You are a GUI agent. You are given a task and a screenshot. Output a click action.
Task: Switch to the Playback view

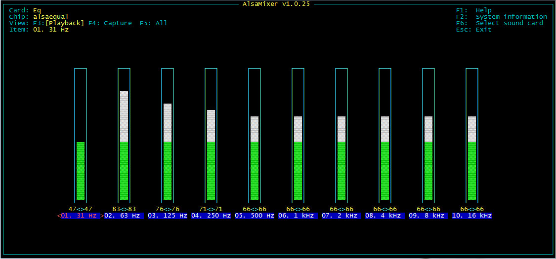tap(65, 23)
